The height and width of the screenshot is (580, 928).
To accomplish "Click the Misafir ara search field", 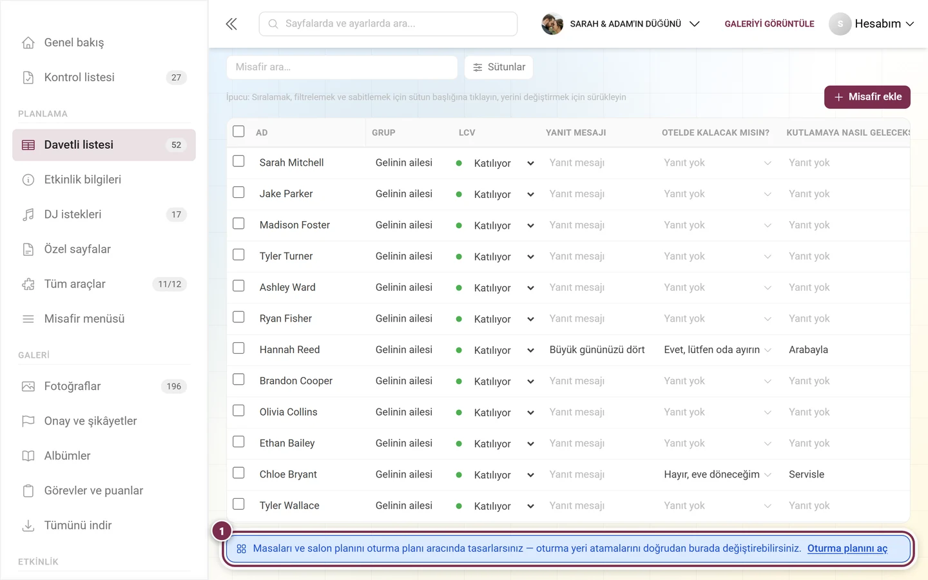I will click(x=342, y=67).
